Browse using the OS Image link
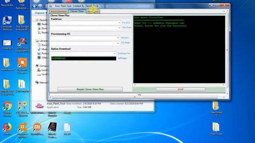Viewport: 255px width, 143px height. 126,43
